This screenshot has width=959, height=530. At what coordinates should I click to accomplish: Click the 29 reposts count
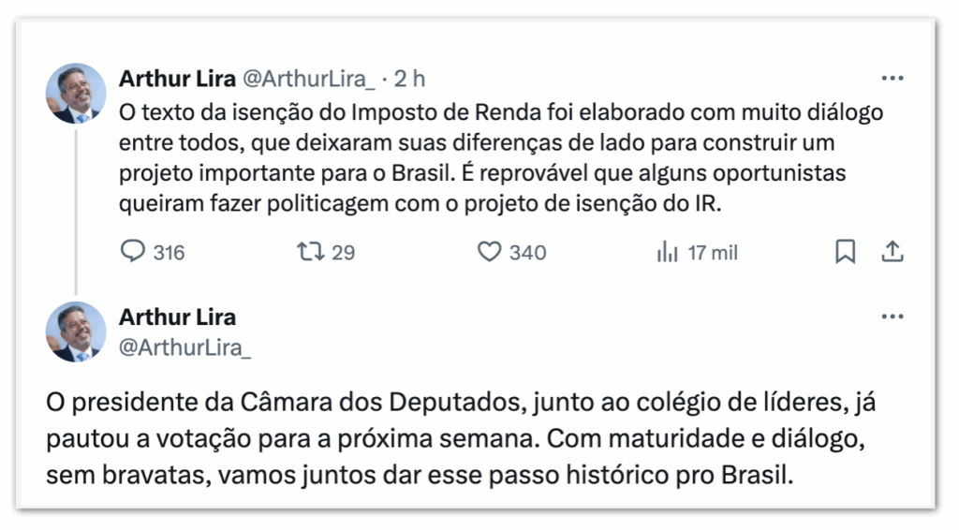(x=344, y=252)
